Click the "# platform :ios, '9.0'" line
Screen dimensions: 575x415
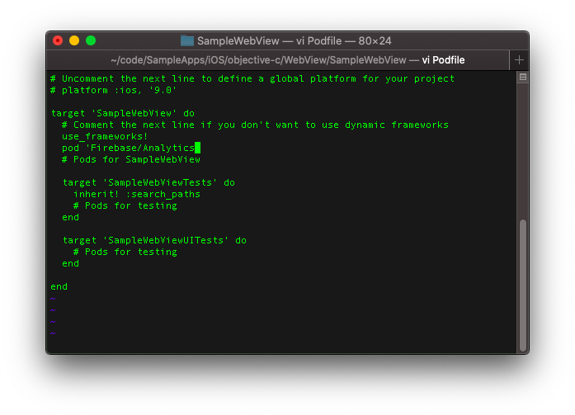click(113, 90)
